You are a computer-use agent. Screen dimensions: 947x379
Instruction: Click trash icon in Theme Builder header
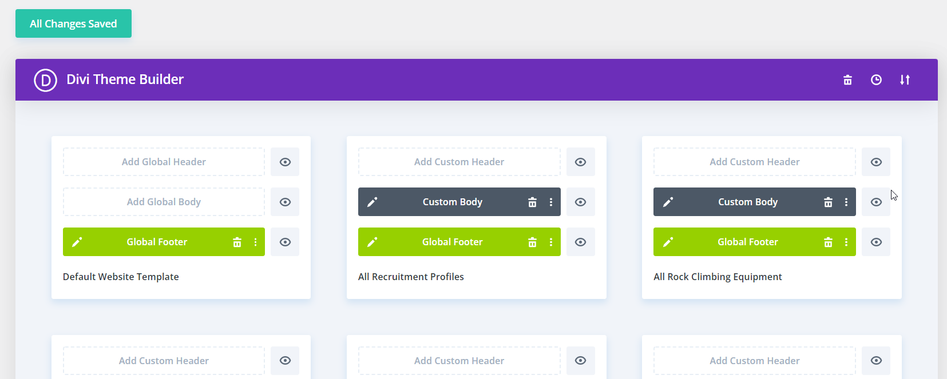click(847, 80)
